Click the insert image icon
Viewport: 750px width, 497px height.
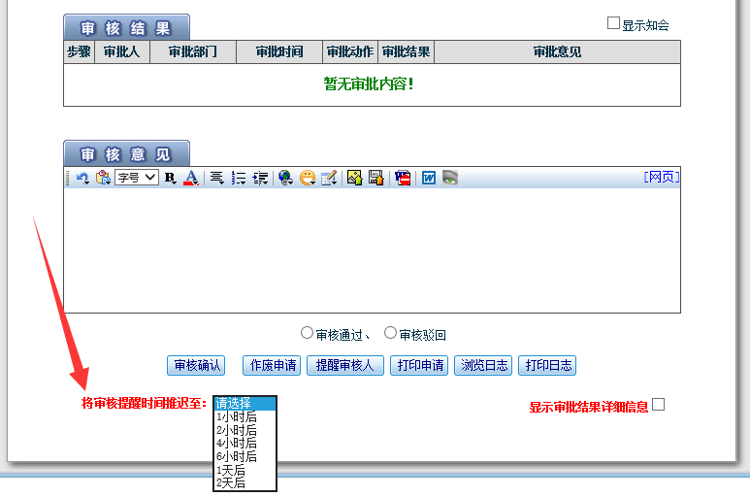pos(354,178)
